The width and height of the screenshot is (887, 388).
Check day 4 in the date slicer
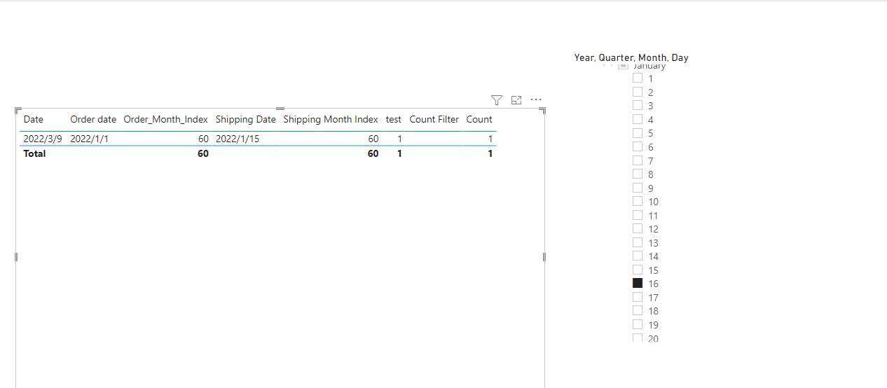coord(638,119)
